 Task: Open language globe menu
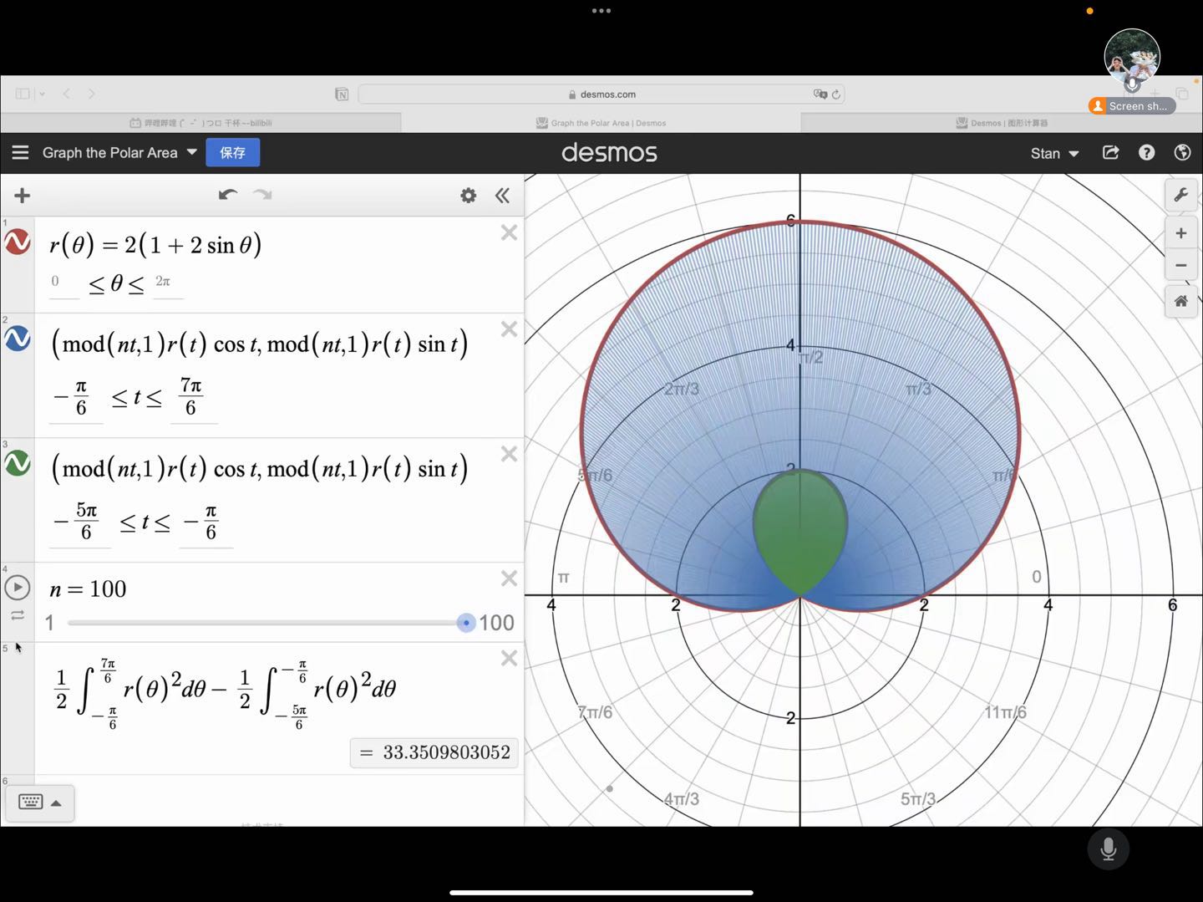tap(1182, 152)
